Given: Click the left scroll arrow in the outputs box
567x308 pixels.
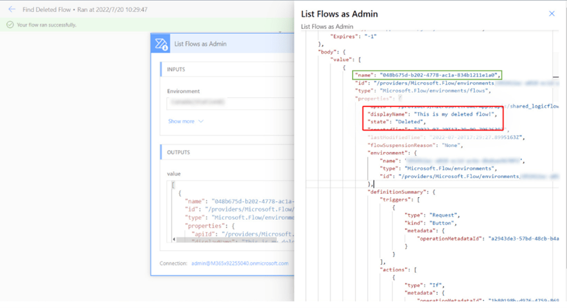Looking at the screenshot, I should tap(175, 239).
